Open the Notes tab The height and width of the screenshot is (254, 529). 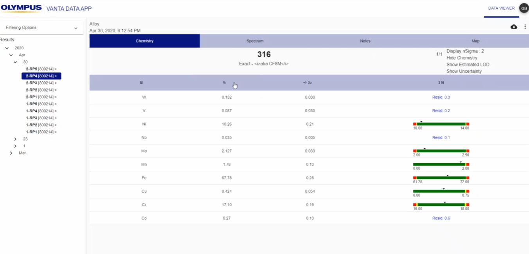[365, 41]
